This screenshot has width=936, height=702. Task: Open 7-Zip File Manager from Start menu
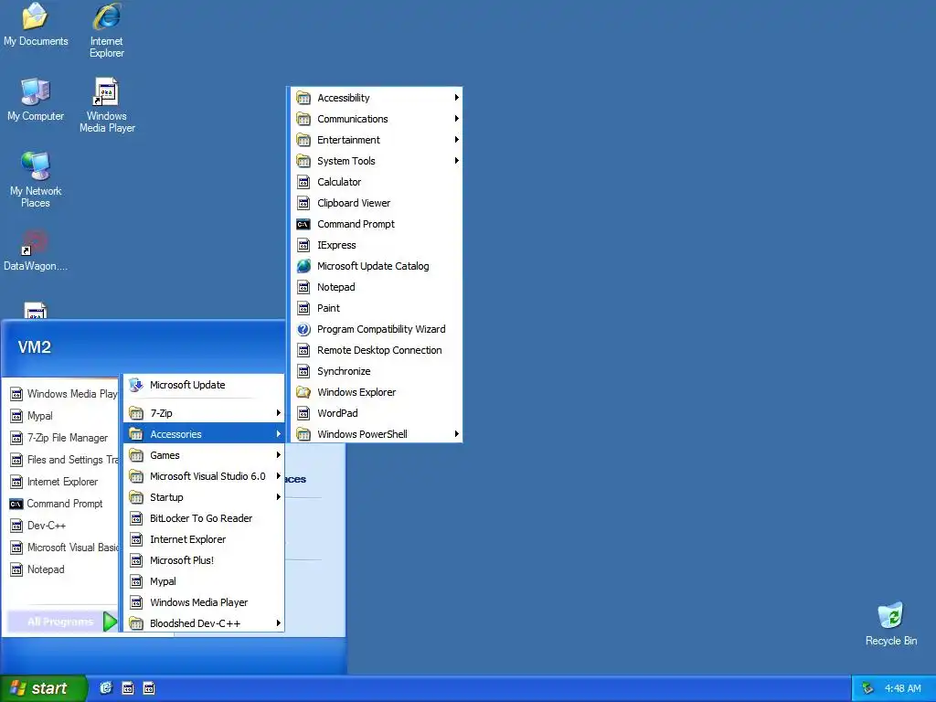coord(62,438)
